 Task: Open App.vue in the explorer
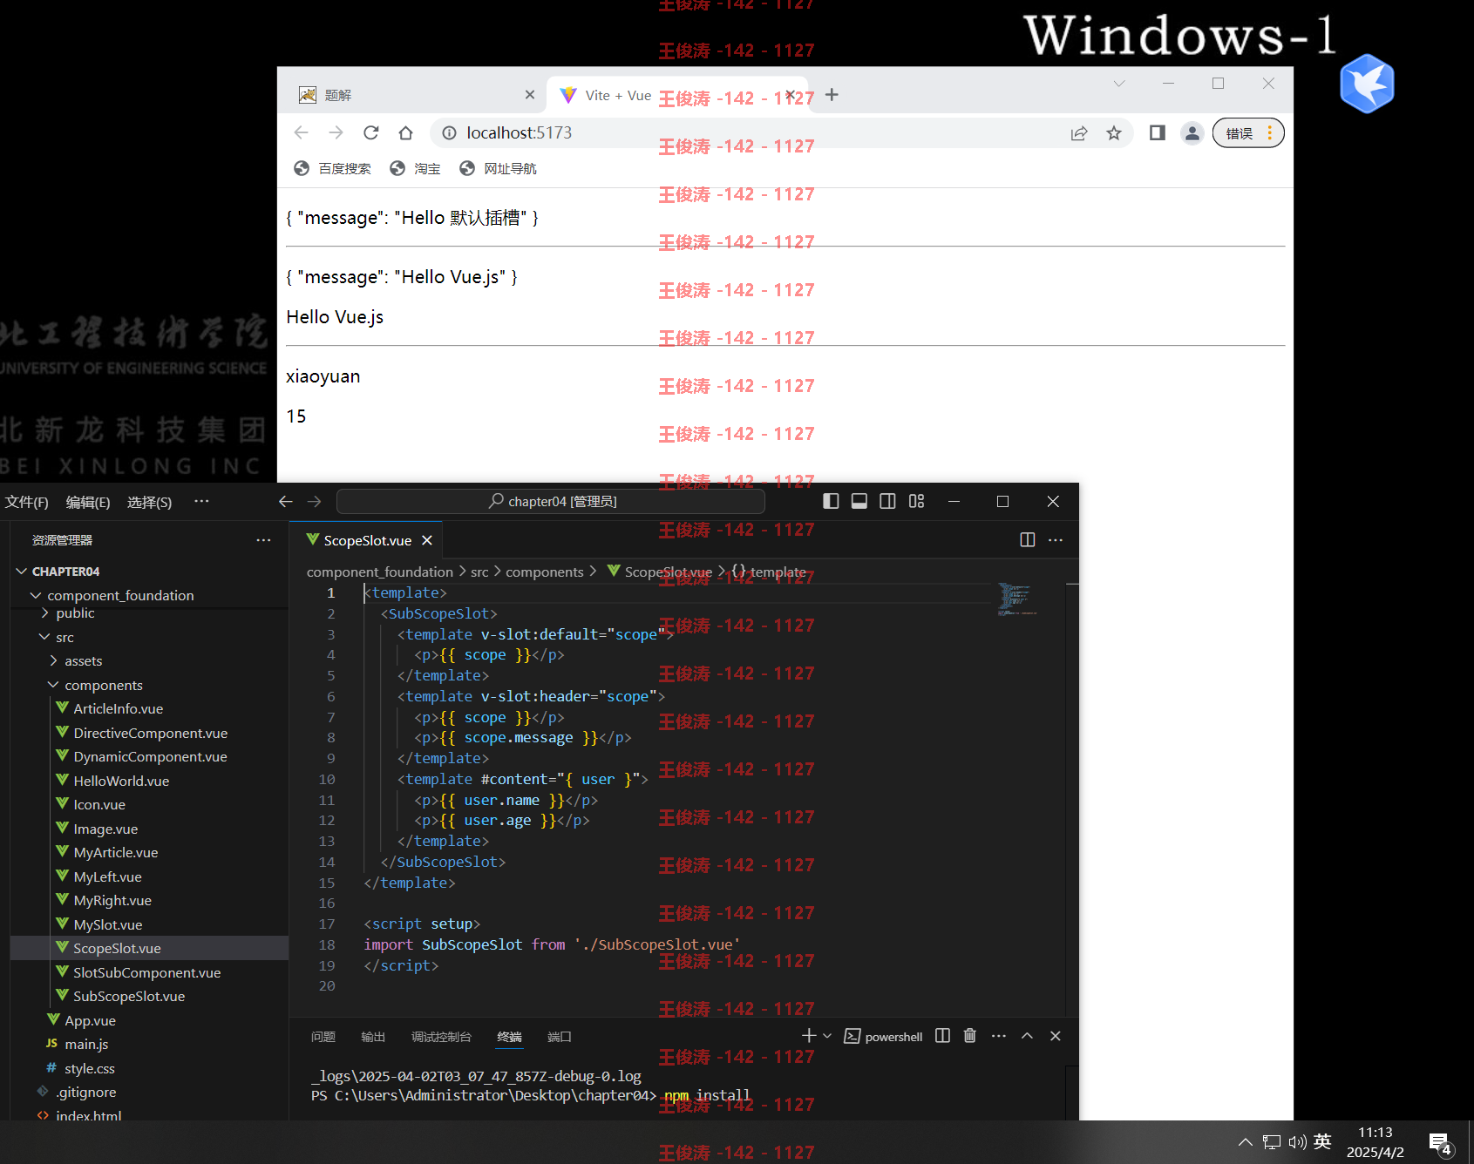150,1020
